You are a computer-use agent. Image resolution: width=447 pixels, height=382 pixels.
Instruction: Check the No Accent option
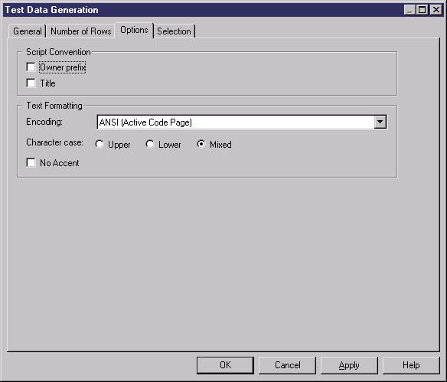point(31,163)
